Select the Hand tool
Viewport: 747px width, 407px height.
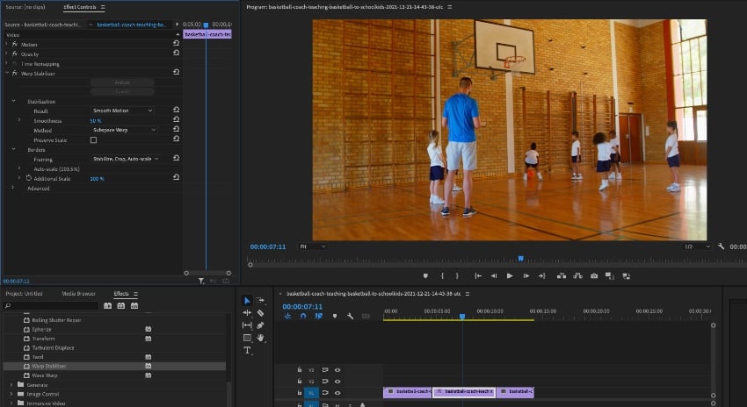(260, 338)
